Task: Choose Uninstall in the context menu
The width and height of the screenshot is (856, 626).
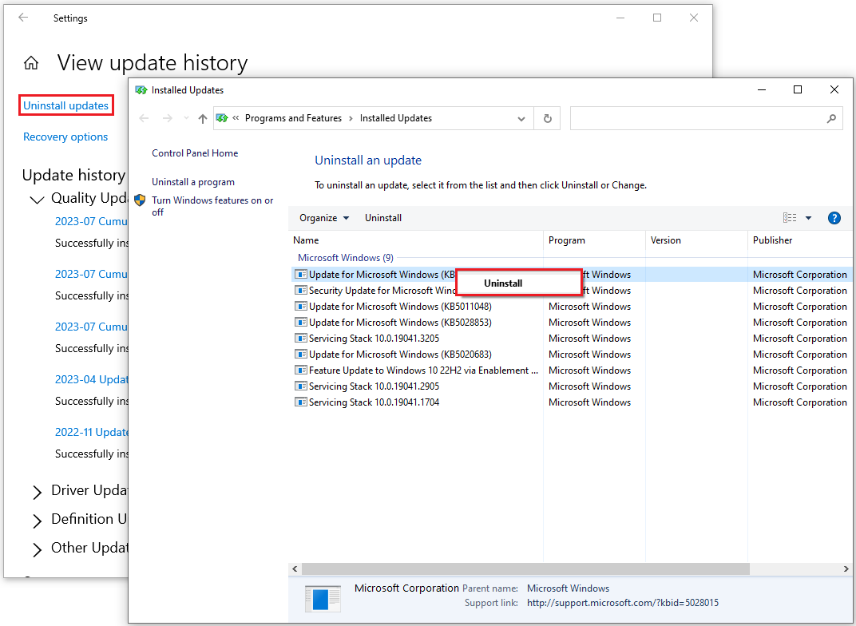Action: click(518, 283)
